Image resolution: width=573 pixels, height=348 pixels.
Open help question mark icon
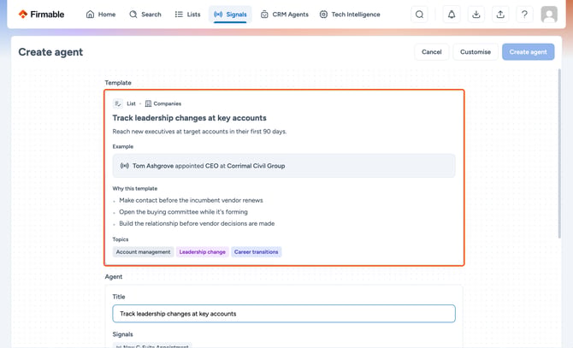524,15
